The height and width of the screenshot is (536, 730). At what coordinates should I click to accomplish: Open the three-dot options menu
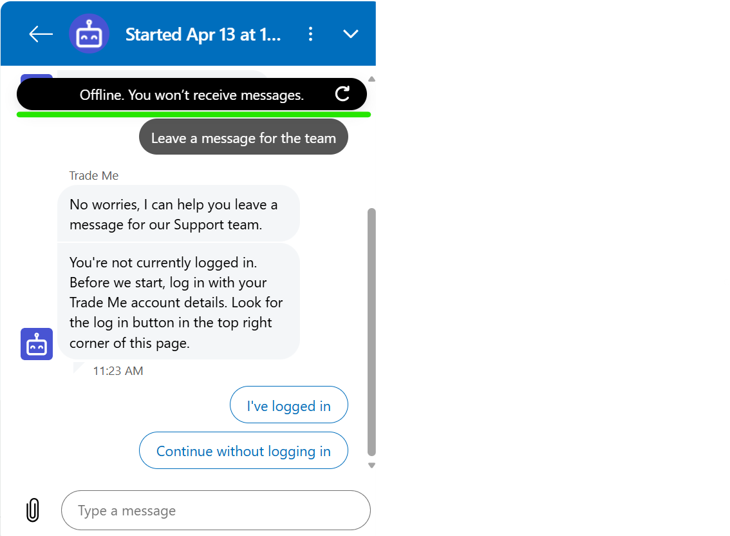311,34
